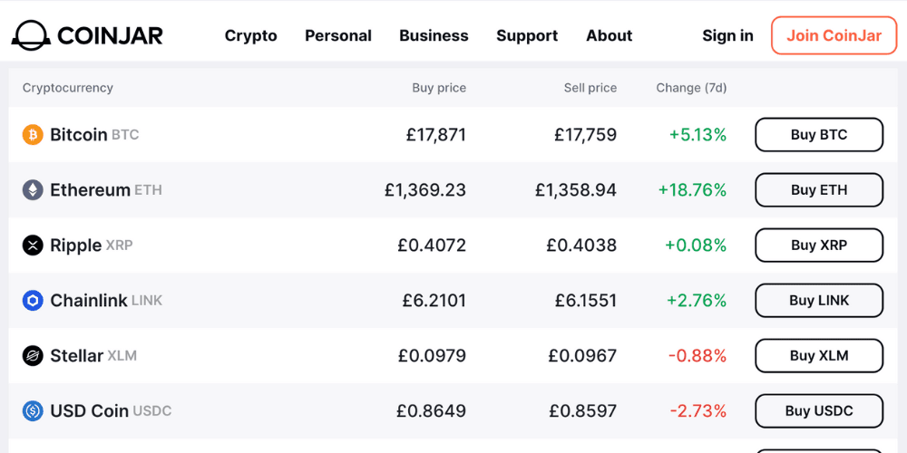Click the CoinJar logo icon
The width and height of the screenshot is (907, 453).
coord(30,35)
